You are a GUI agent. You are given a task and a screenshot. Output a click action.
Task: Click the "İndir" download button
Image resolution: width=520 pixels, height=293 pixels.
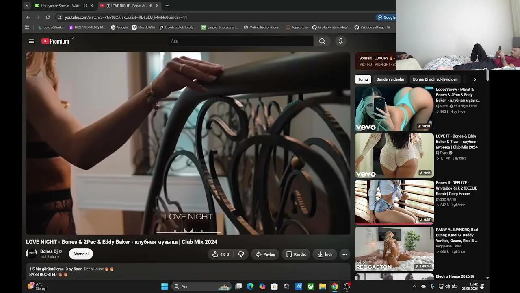click(325, 254)
